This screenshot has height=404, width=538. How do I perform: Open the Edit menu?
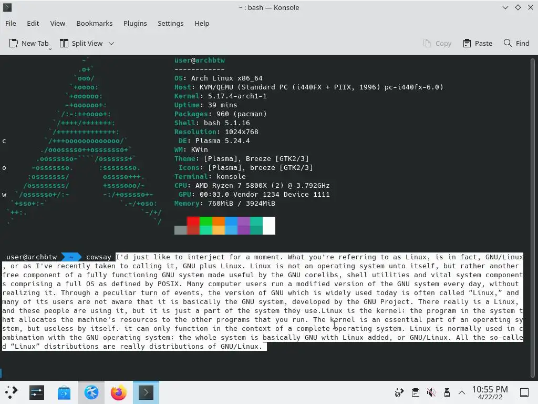(33, 23)
